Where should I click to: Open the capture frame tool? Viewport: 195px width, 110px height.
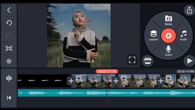(x=9, y=48)
